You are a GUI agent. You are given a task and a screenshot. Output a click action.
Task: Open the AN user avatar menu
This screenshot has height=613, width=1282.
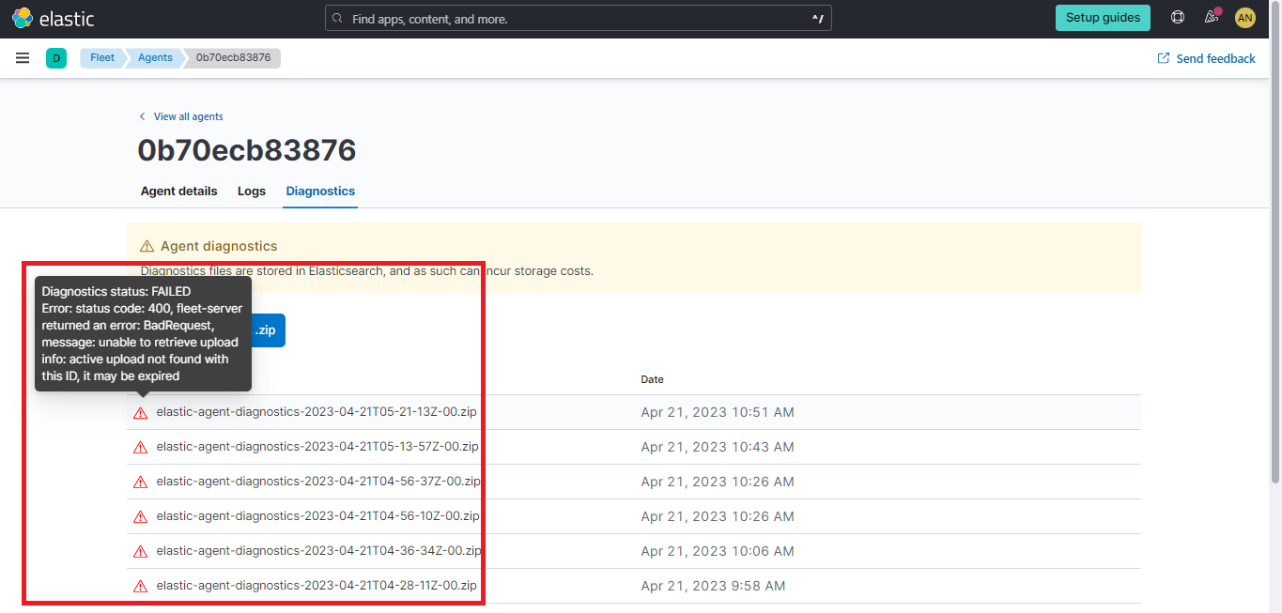1245,17
